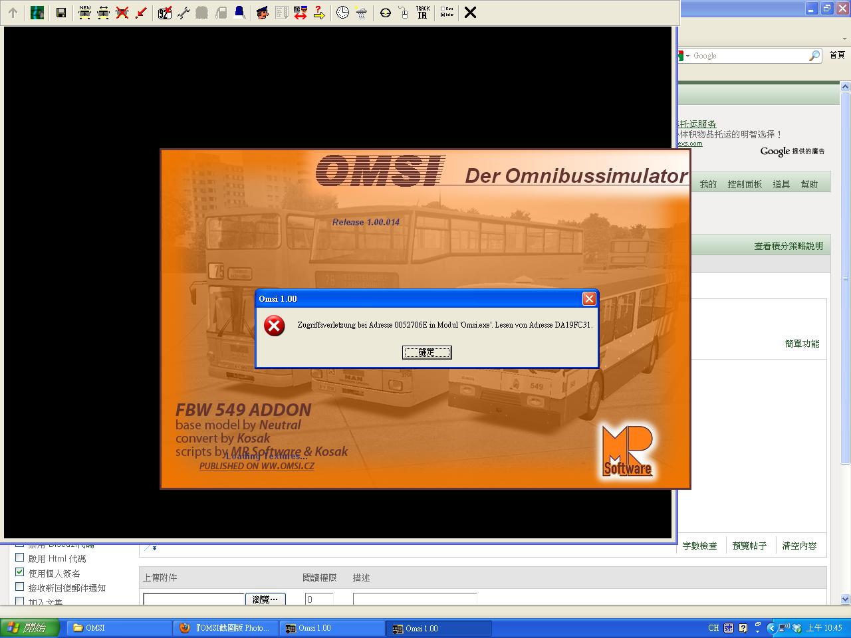This screenshot has width=851, height=638.
Task: Click the black X toolbar icon
Action: tap(470, 13)
